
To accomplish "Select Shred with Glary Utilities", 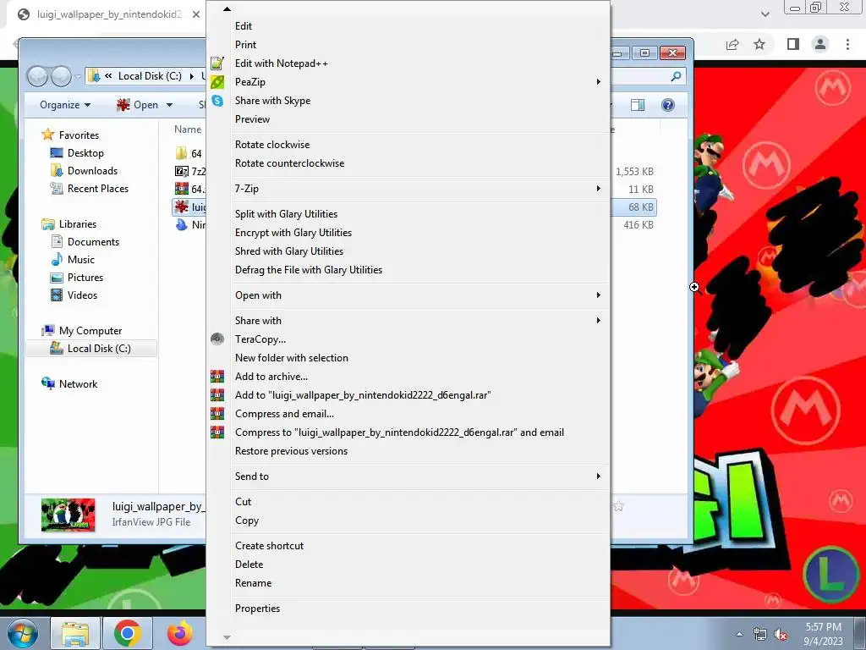I will click(x=289, y=251).
